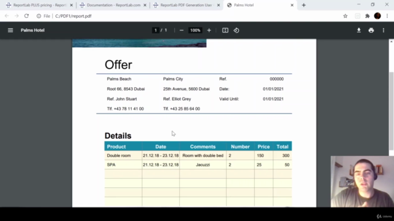Open the Chrome three-dot menu

click(x=387, y=16)
